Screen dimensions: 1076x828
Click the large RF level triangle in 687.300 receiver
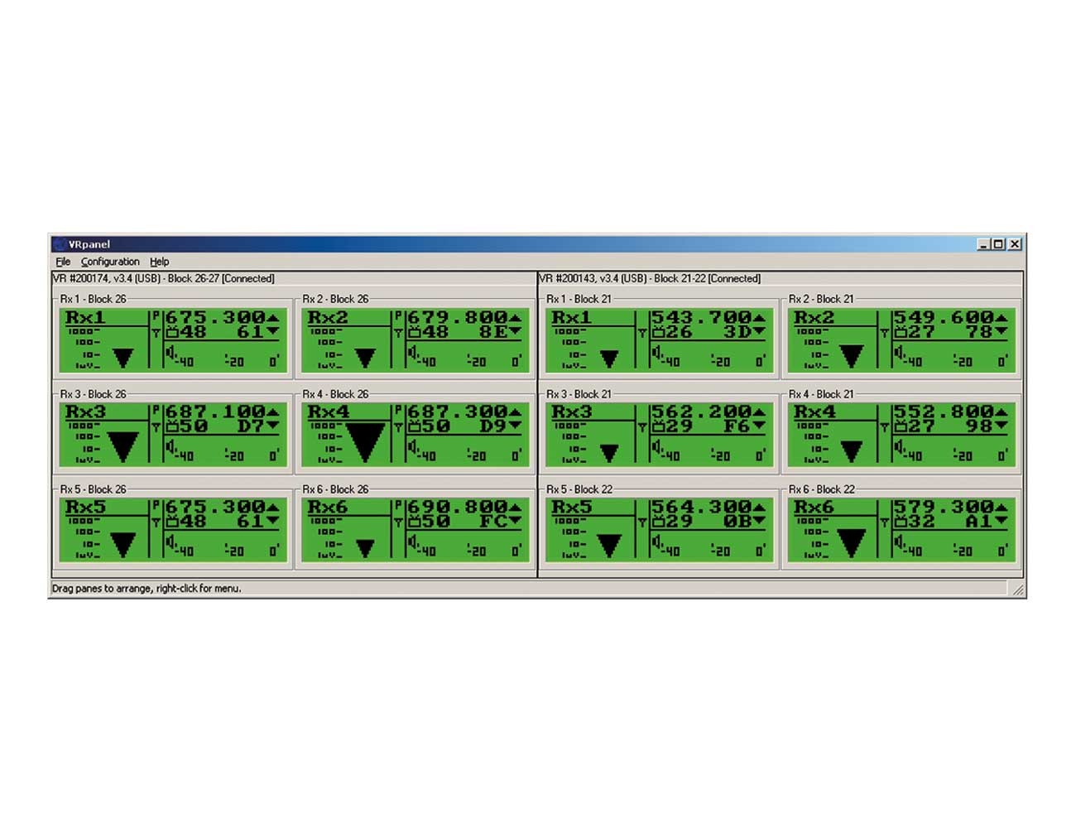pos(365,440)
